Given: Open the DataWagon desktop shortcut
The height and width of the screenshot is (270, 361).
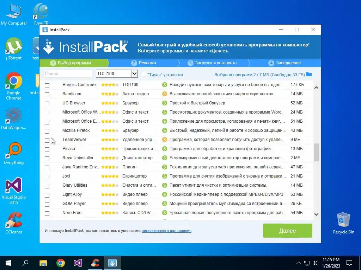Looking at the screenshot, I should tap(14, 118).
